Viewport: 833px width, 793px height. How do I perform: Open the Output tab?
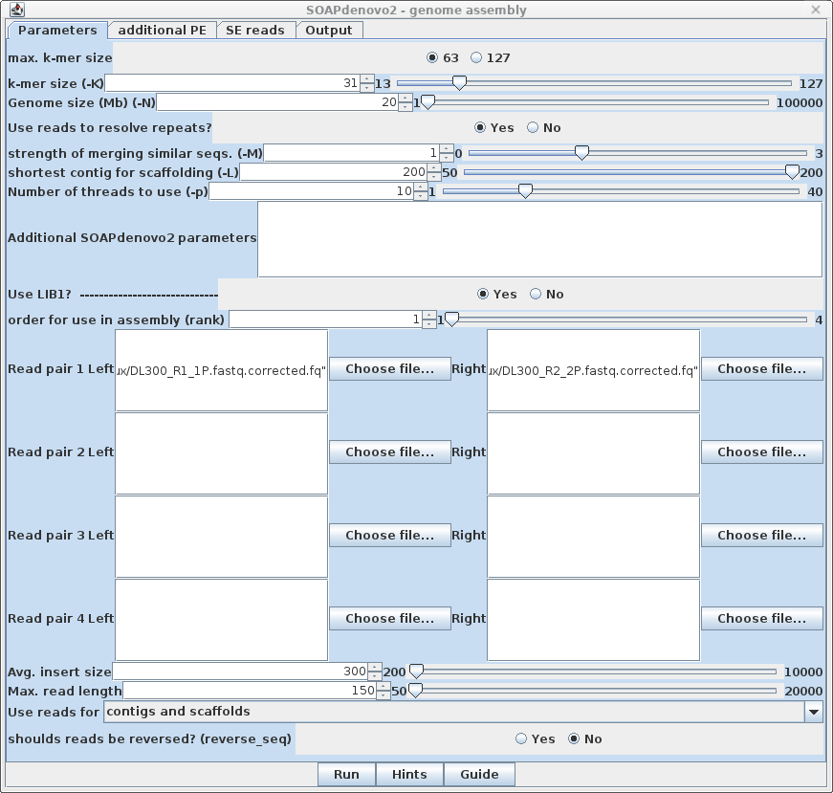pos(329,30)
